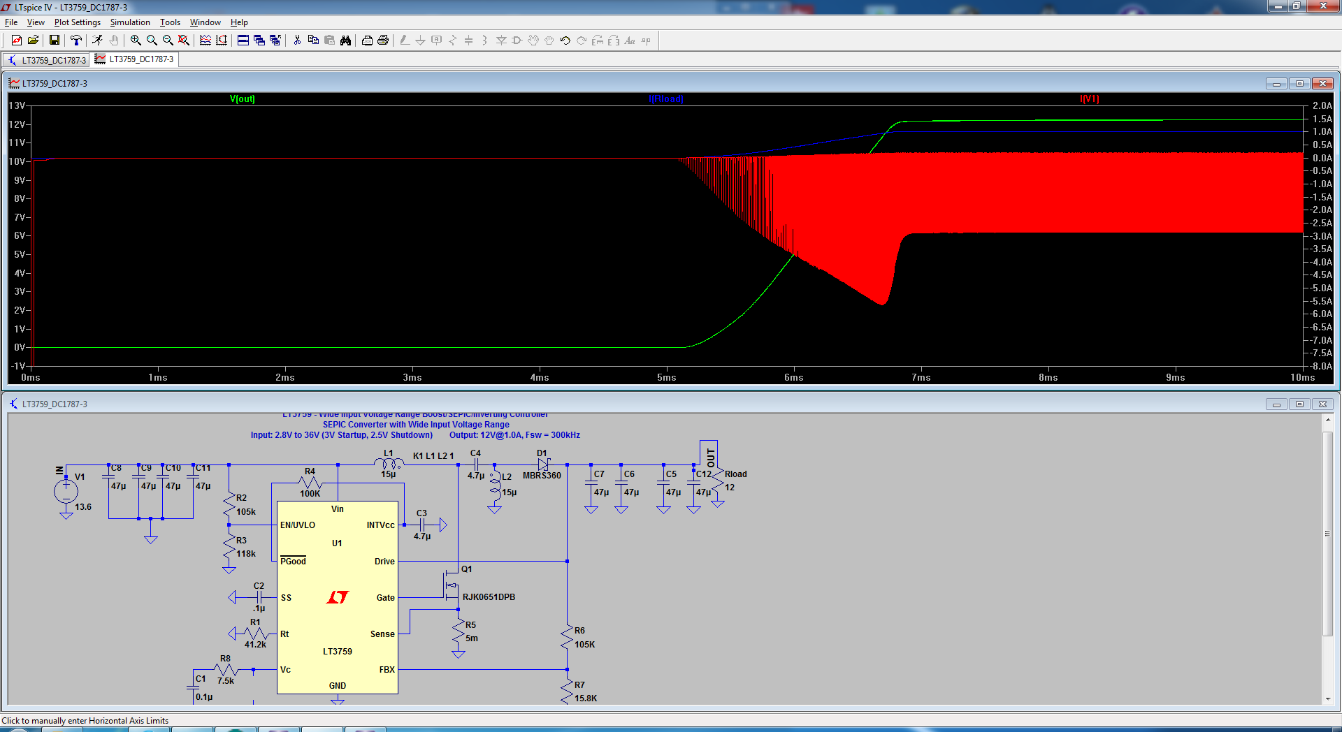Click the R4 100K resistor value

point(310,494)
